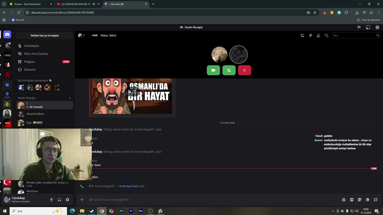Open the Discord bookmark in the bookmarks bar

point(18,20)
